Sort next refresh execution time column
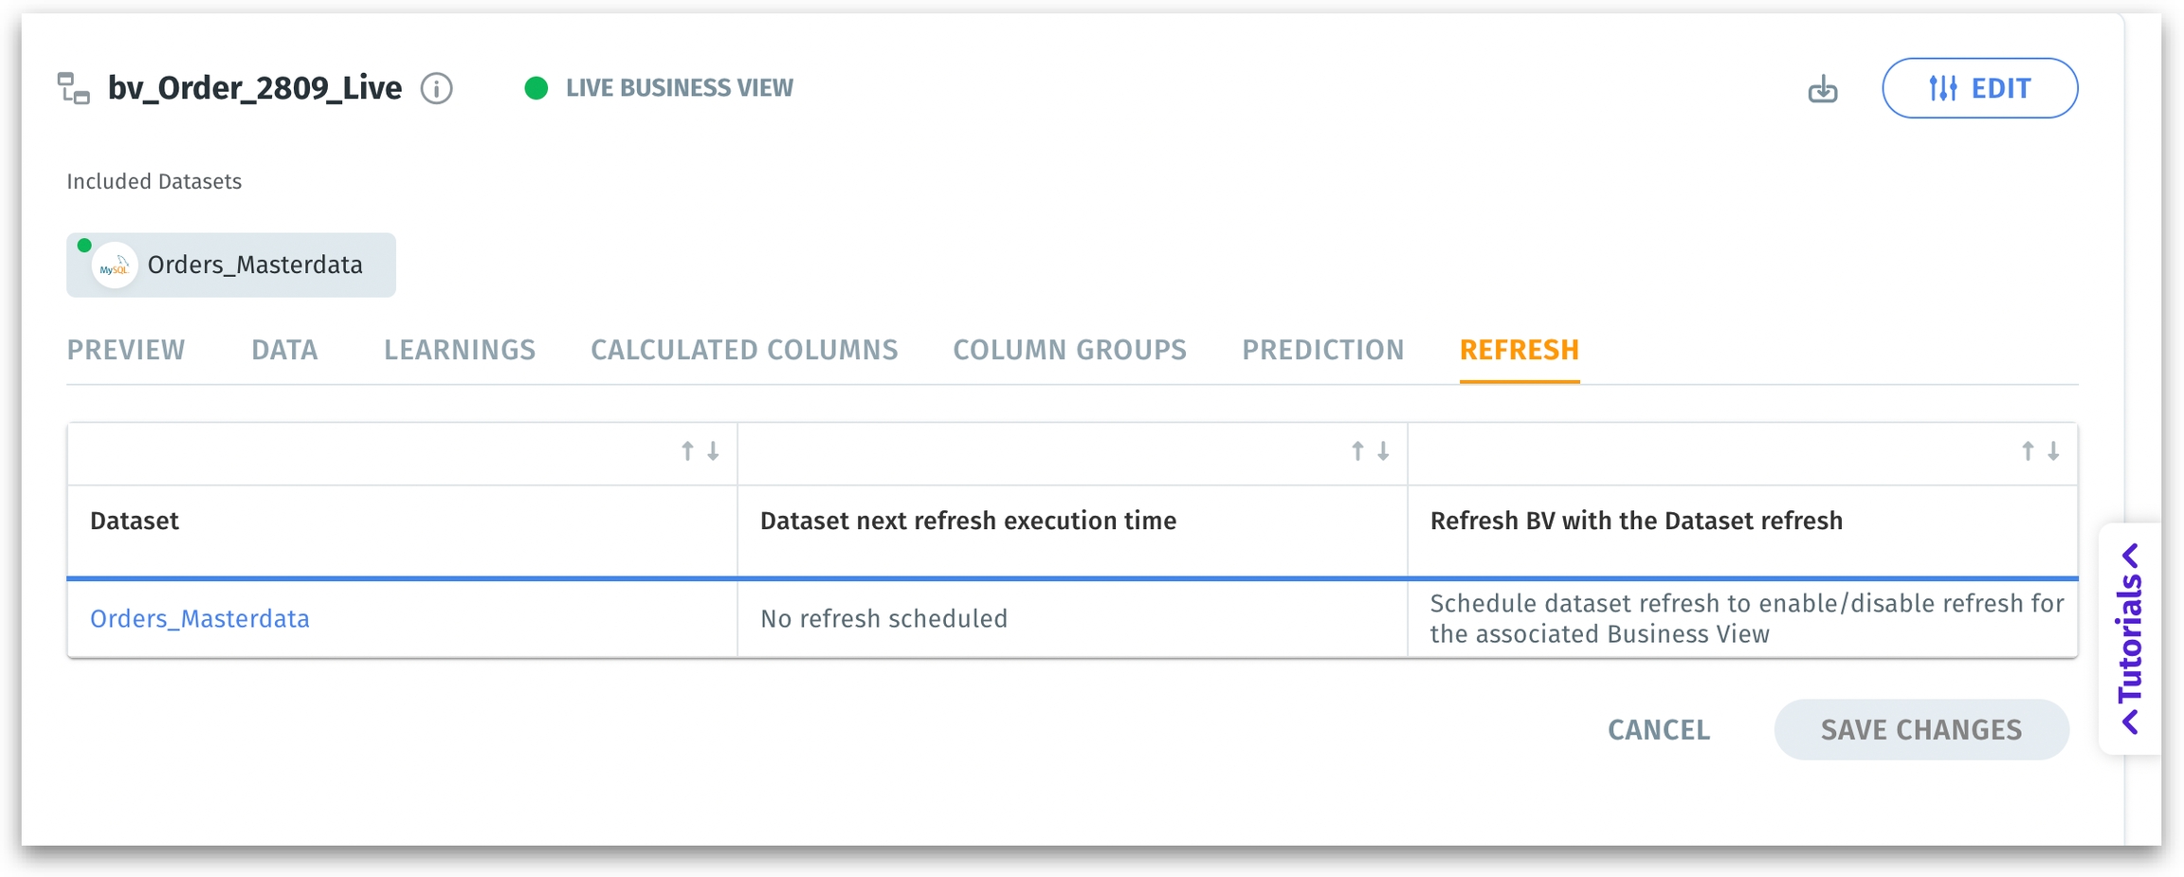 point(1370,451)
